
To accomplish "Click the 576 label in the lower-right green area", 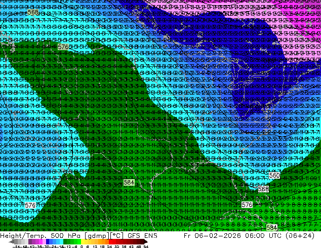I will click(247, 204).
